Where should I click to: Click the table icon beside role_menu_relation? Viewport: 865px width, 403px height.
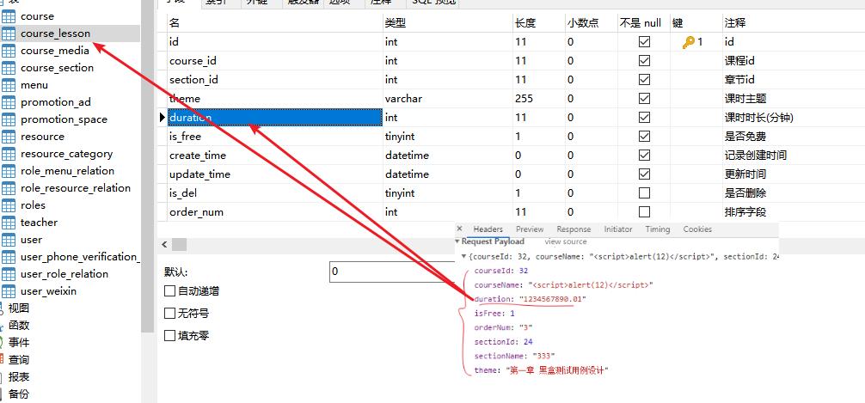[x=9, y=171]
